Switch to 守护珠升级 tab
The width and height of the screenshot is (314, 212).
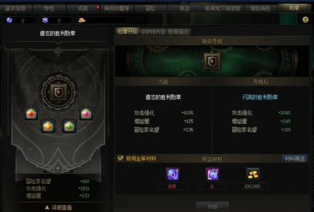153,32
